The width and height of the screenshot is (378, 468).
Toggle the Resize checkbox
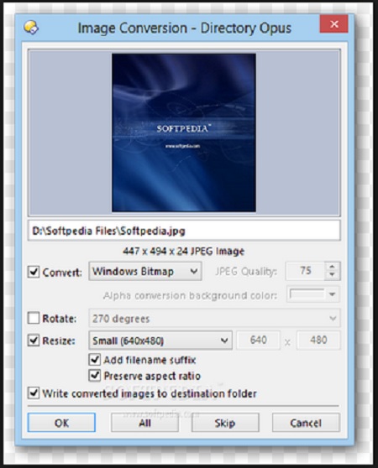pyautogui.click(x=34, y=341)
